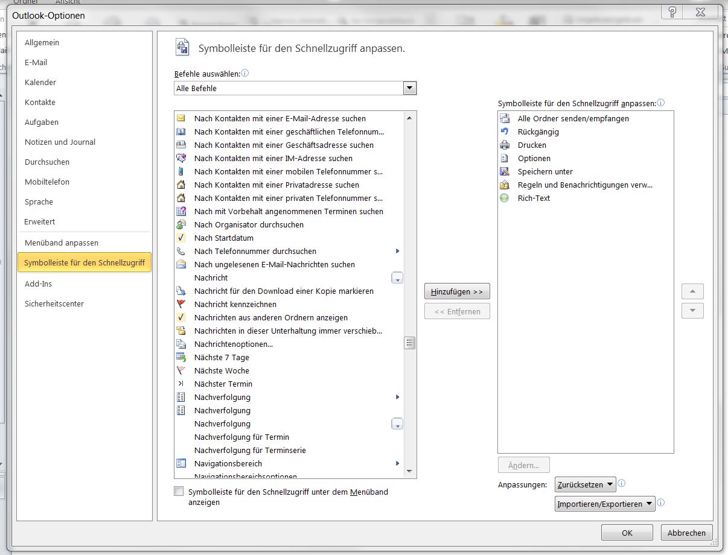The image size is (728, 555).
Task: Click icon beside Nächster Termin
Action: [181, 384]
